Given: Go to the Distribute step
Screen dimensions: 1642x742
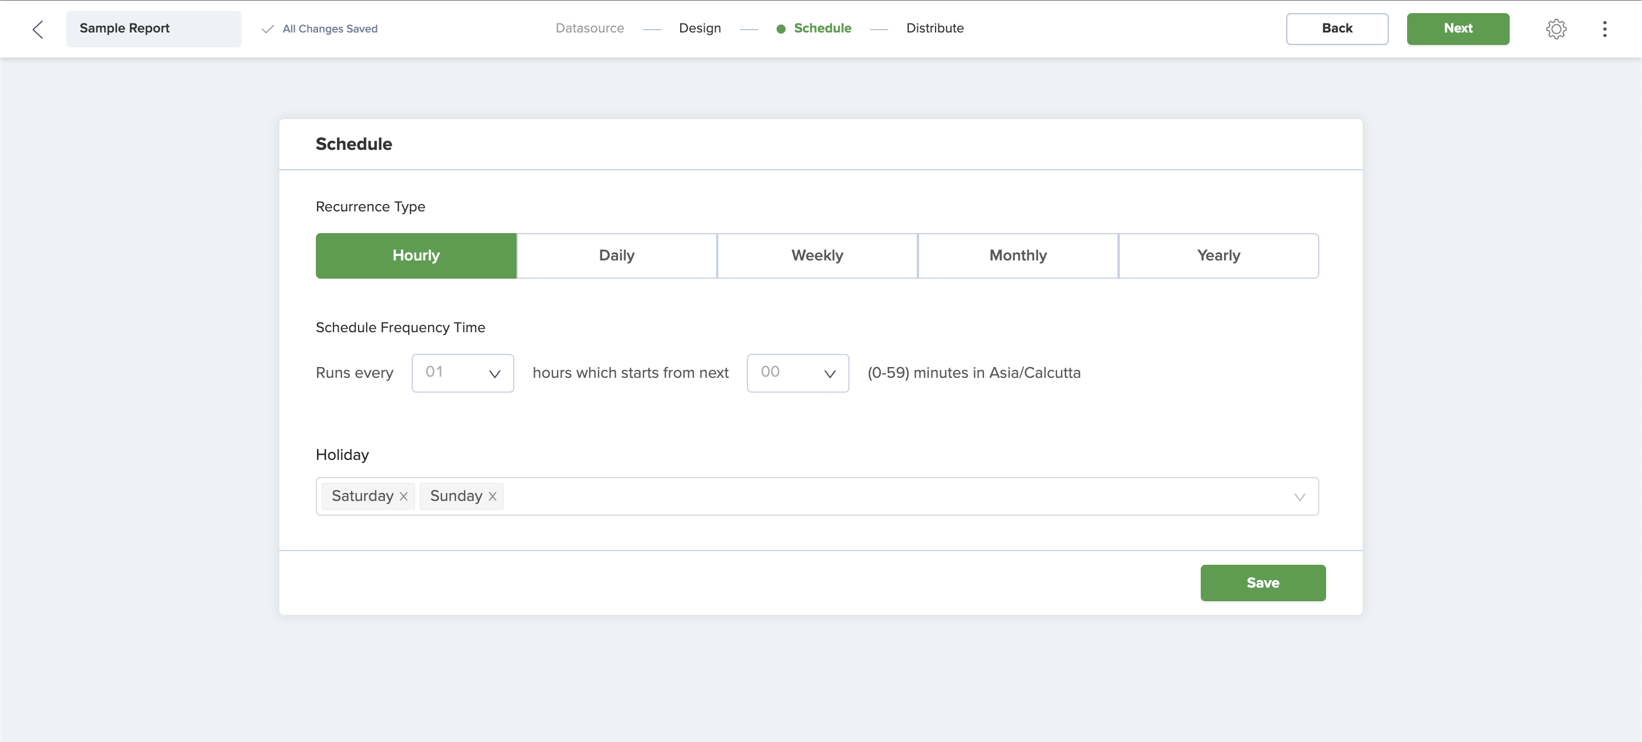Looking at the screenshot, I should point(934,28).
